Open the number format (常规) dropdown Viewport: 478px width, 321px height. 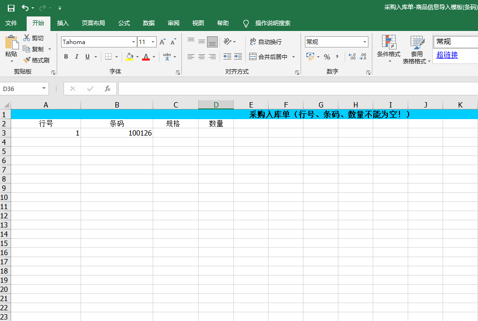[x=365, y=42]
